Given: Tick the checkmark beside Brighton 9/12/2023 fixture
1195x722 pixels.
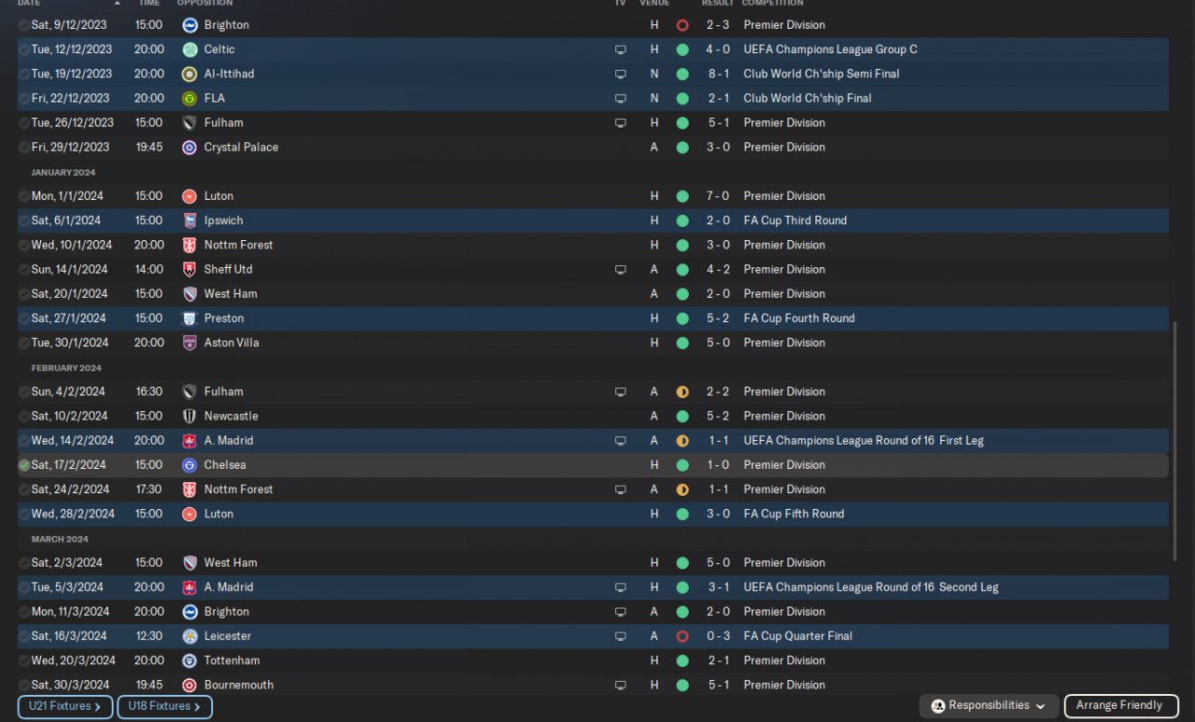Looking at the screenshot, I should coord(24,25).
